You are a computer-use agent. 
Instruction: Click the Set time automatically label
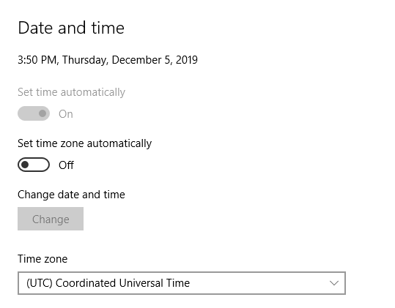coord(71,92)
